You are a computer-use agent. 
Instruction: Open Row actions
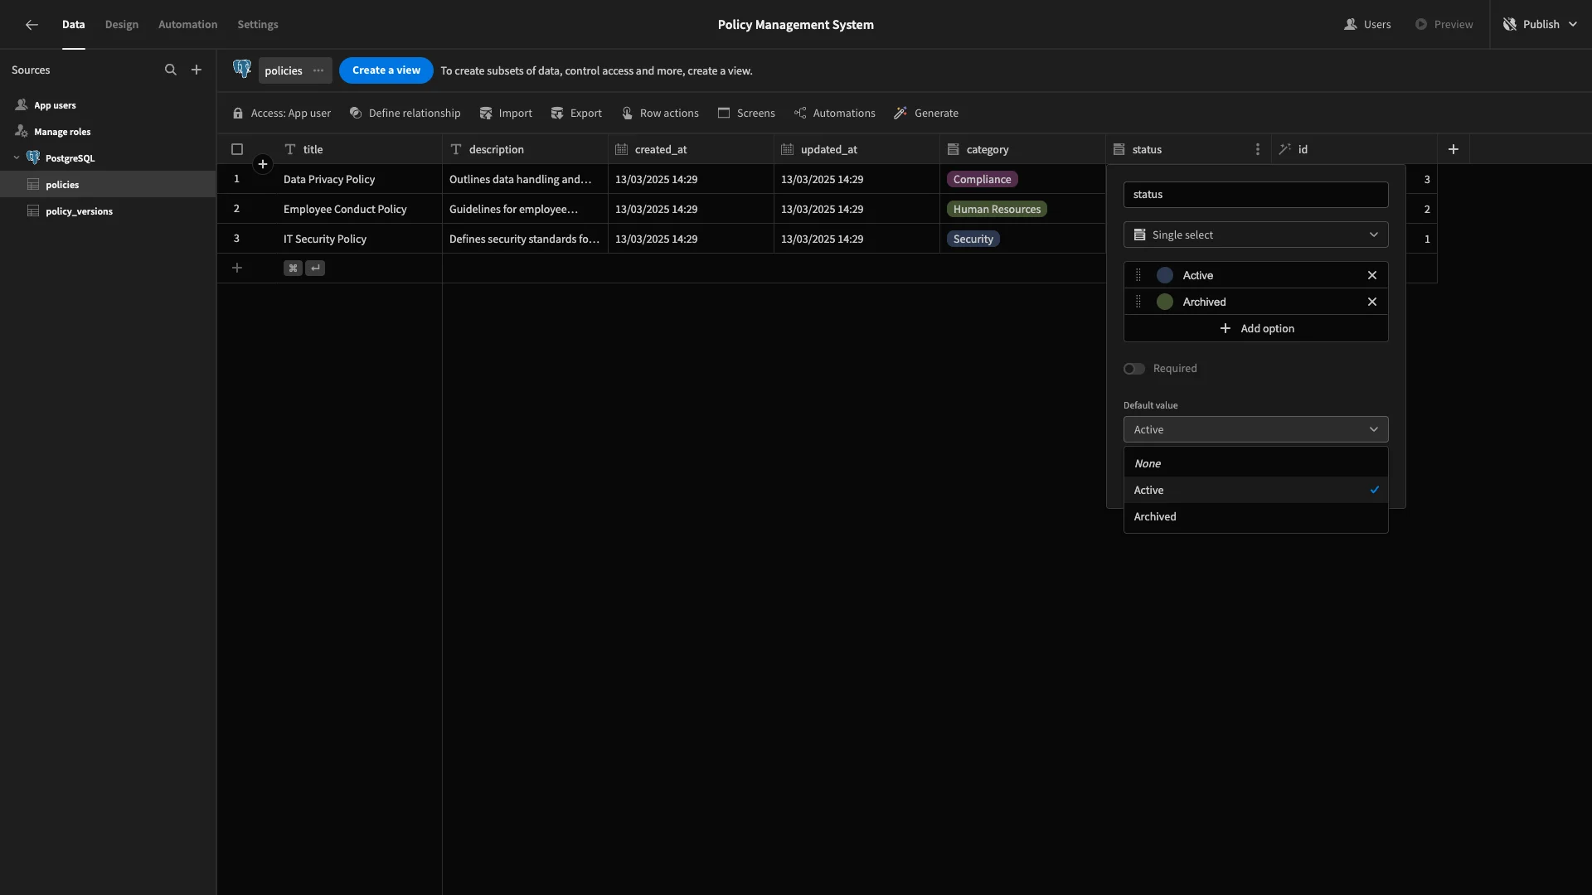[x=660, y=114]
